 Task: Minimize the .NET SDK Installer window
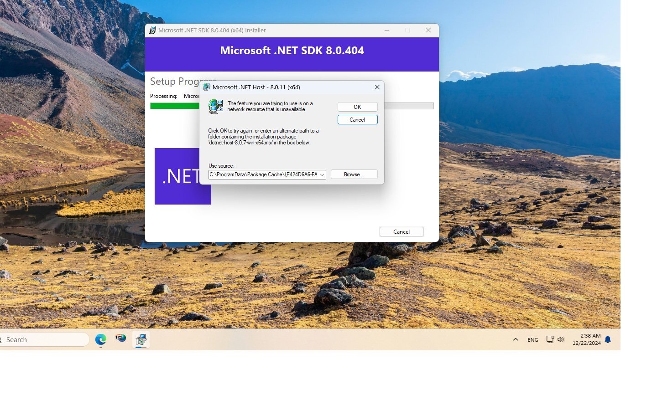(387, 30)
